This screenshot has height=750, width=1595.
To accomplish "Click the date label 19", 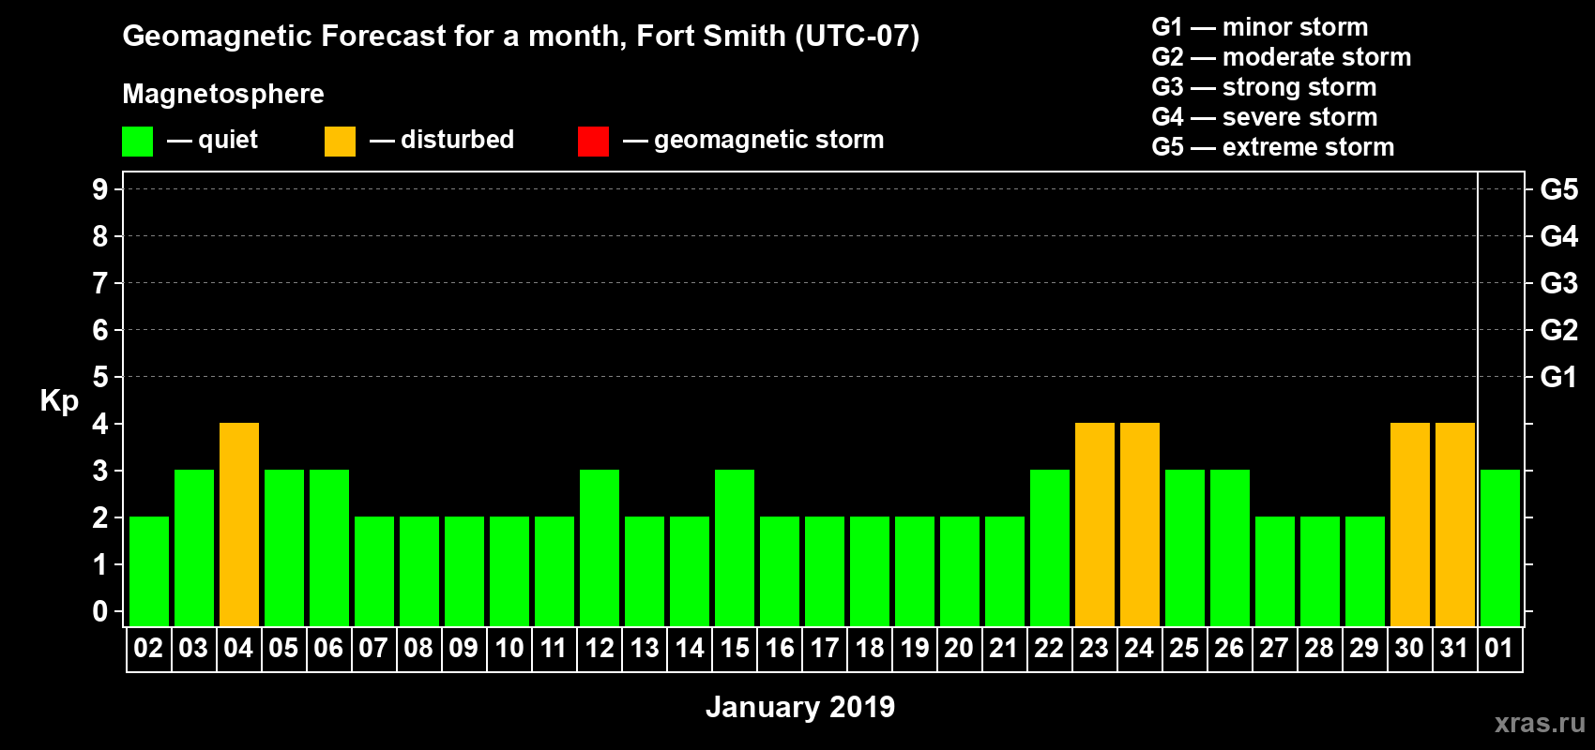I will click(x=914, y=649).
